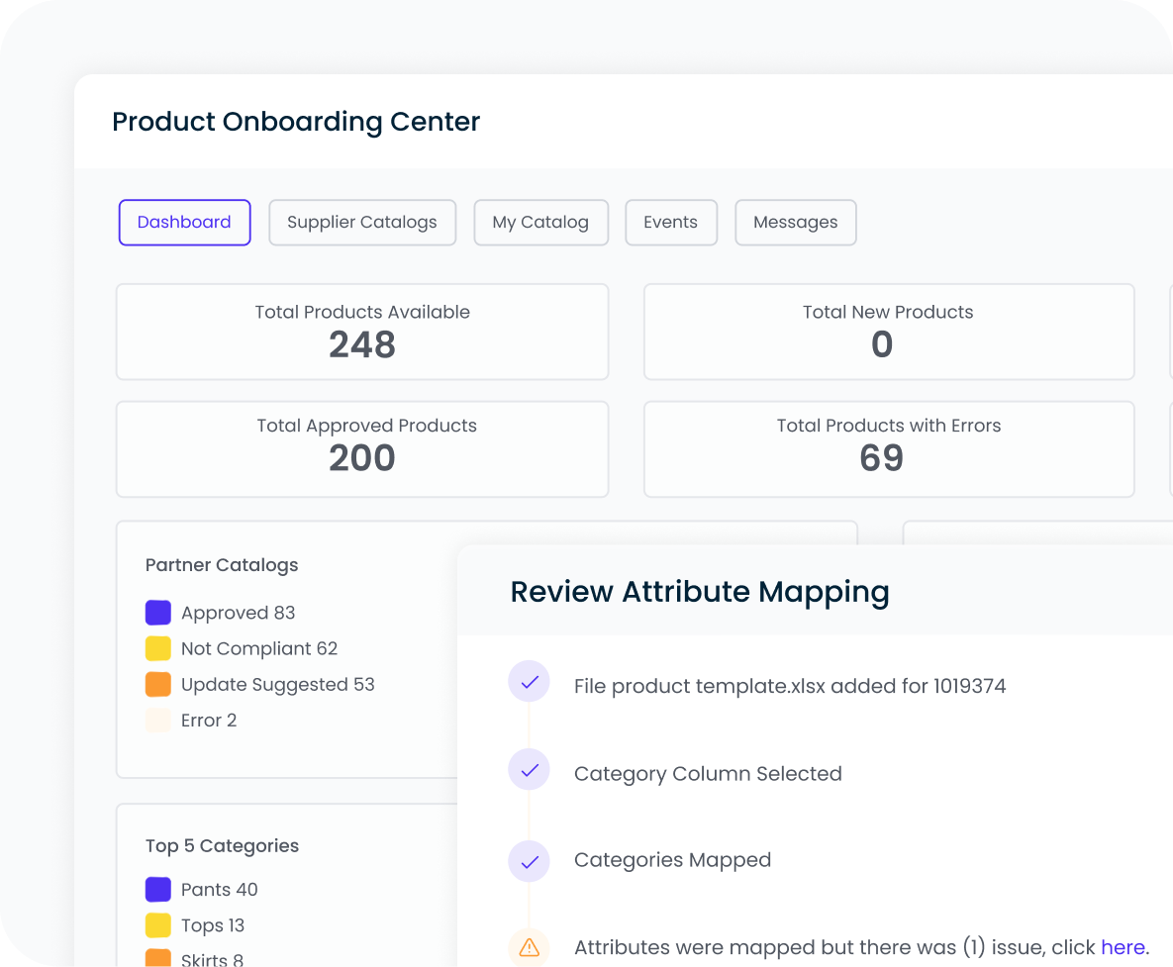Click the purple Approved legend swatch
The height and width of the screenshot is (967, 1173).
pyautogui.click(x=158, y=613)
